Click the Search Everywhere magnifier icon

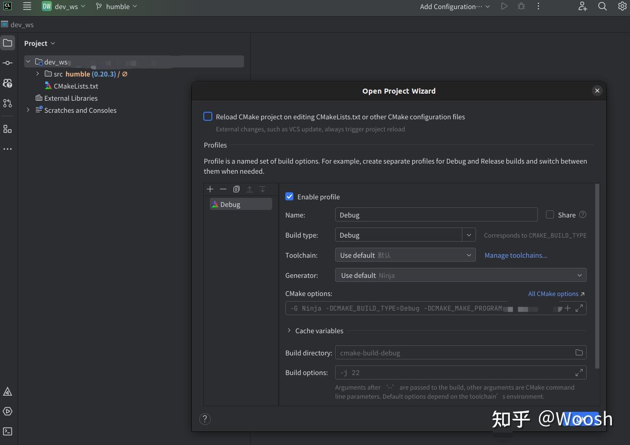pos(602,7)
